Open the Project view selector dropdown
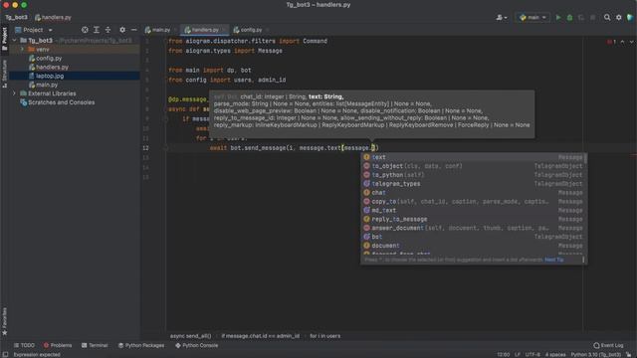This screenshot has width=637, height=358. [33, 30]
